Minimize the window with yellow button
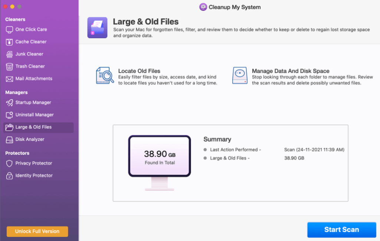The height and width of the screenshot is (241, 380). (x=12, y=7)
